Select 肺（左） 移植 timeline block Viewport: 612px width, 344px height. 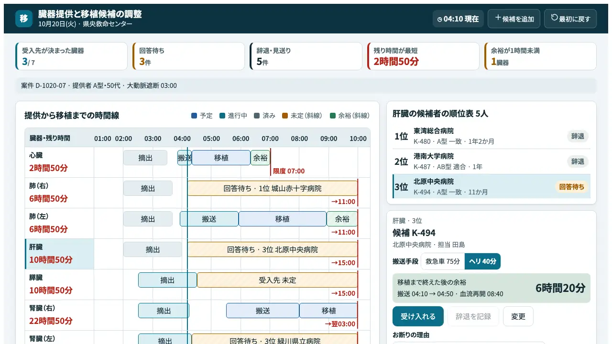point(283,219)
